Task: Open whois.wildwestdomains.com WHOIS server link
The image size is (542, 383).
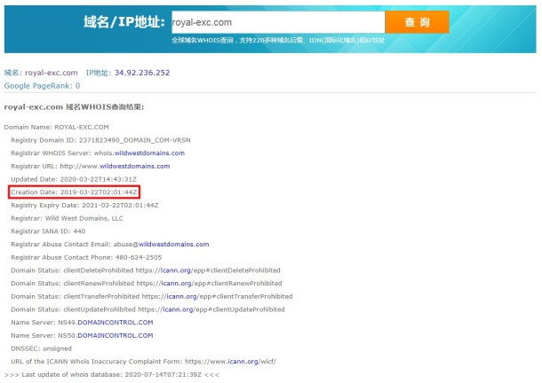Action: pyautogui.click(x=149, y=153)
